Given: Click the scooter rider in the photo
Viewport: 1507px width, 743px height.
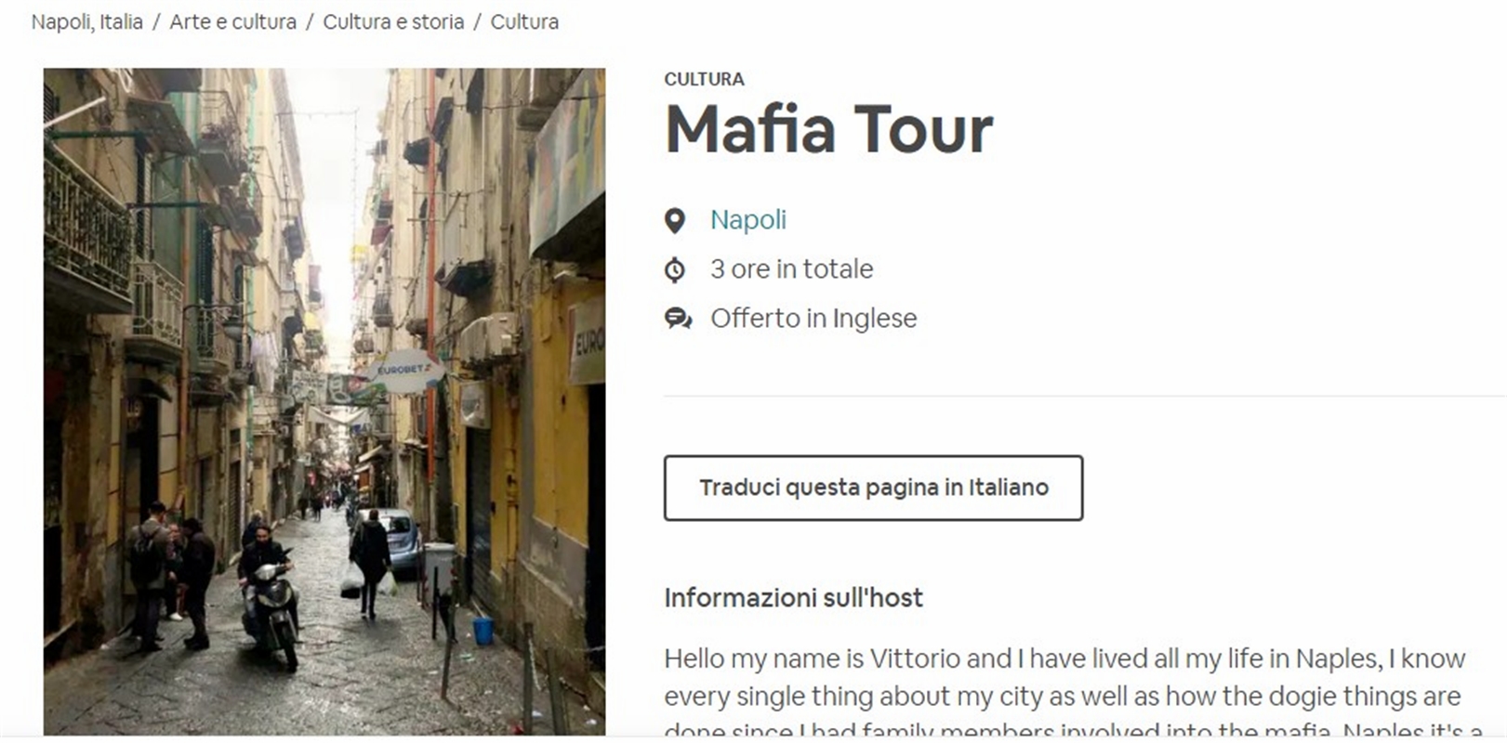Looking at the screenshot, I should point(269,594).
